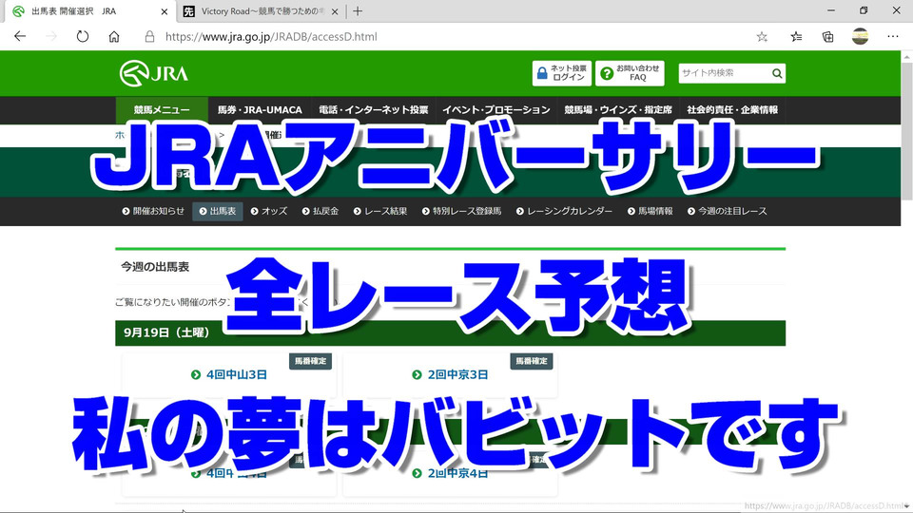
Task: Focus the サイト内検索 search field
Action: point(724,73)
